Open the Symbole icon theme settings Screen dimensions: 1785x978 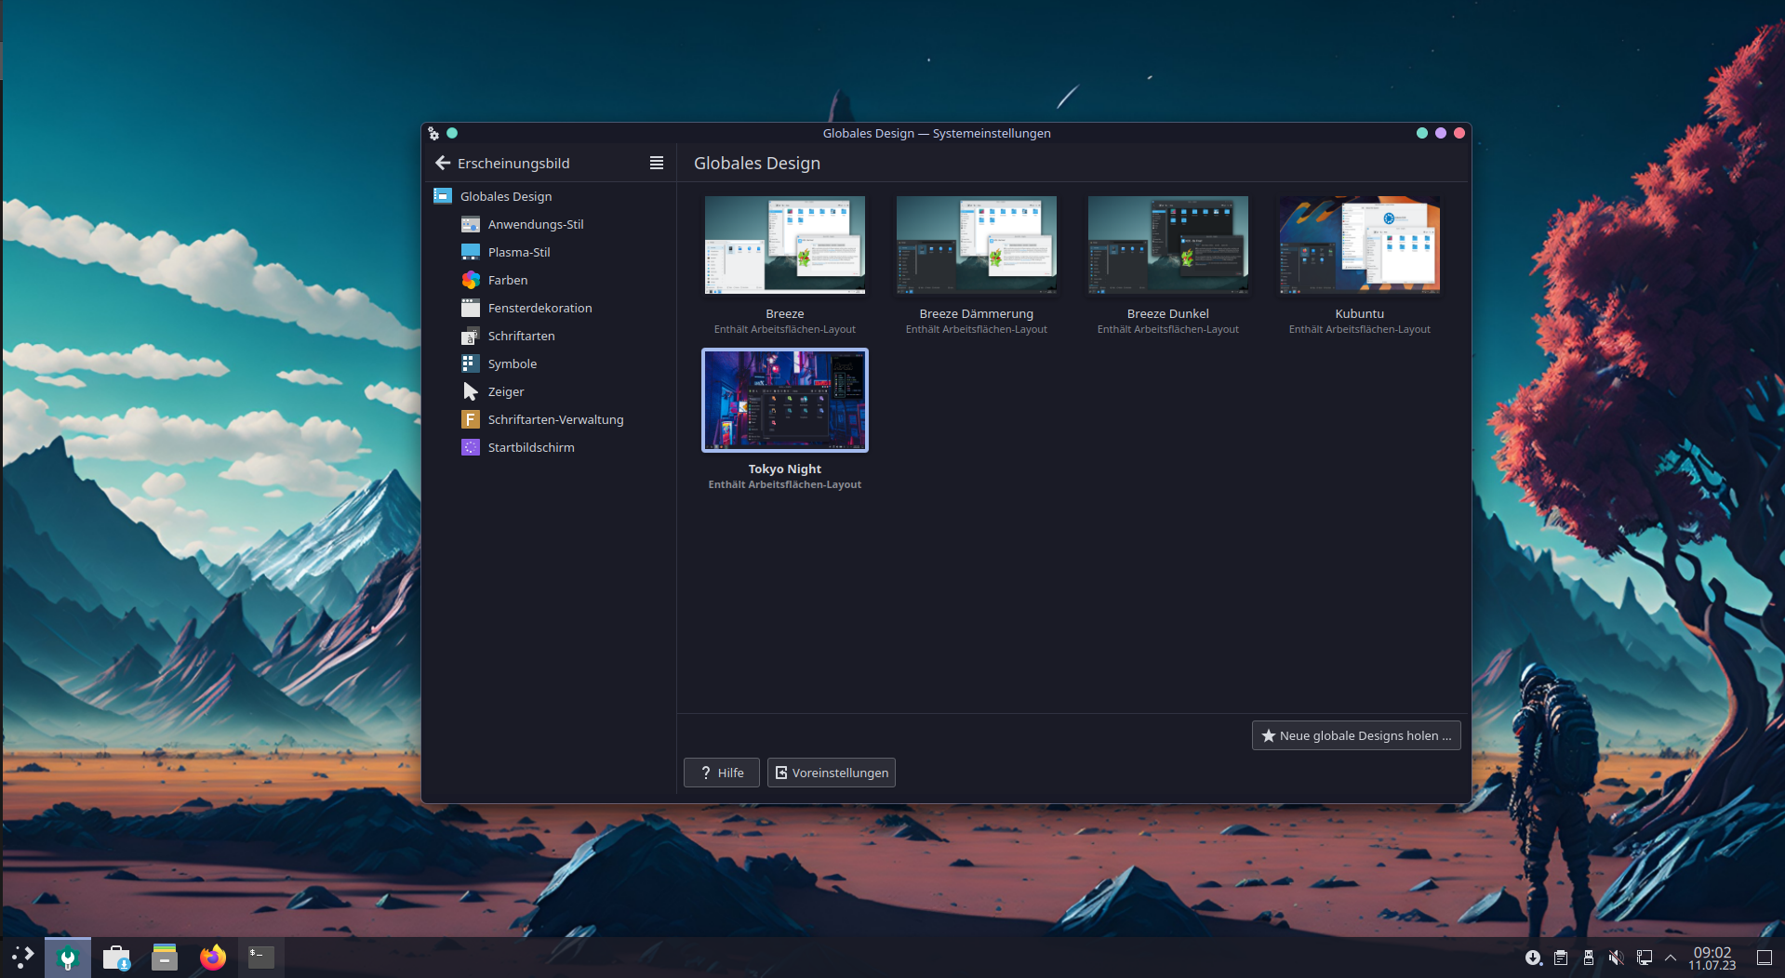(x=549, y=363)
